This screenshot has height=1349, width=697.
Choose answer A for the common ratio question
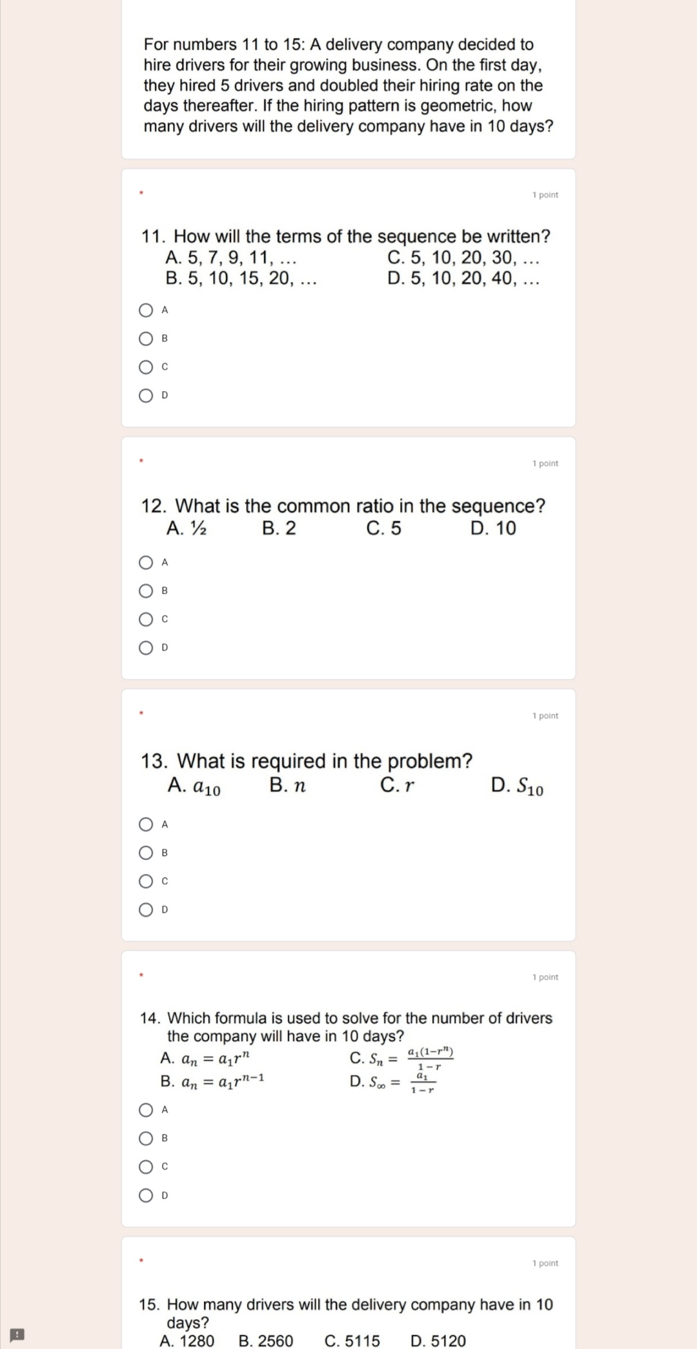145,562
